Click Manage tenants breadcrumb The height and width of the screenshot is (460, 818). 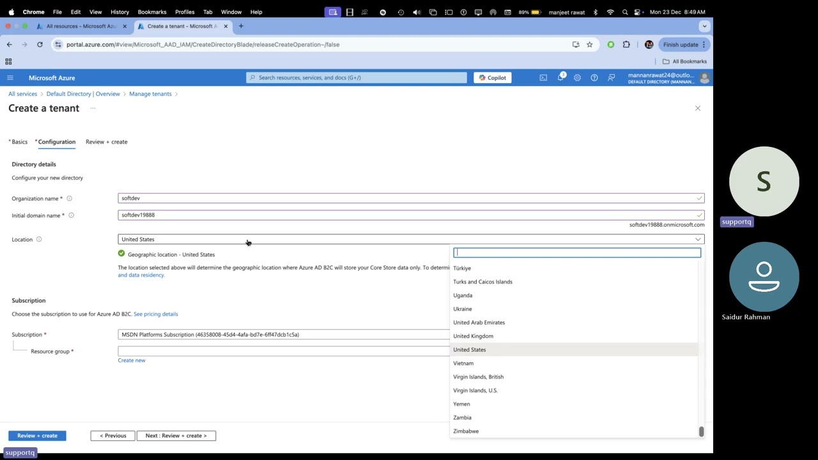pyautogui.click(x=150, y=94)
